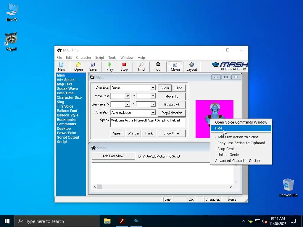Choose Stop Genie in context menu
The width and height of the screenshot is (303, 227).
[x=241, y=149]
